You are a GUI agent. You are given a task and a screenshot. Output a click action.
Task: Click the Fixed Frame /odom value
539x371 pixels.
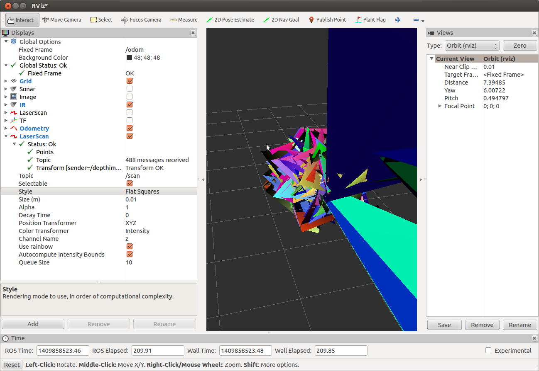tap(135, 50)
